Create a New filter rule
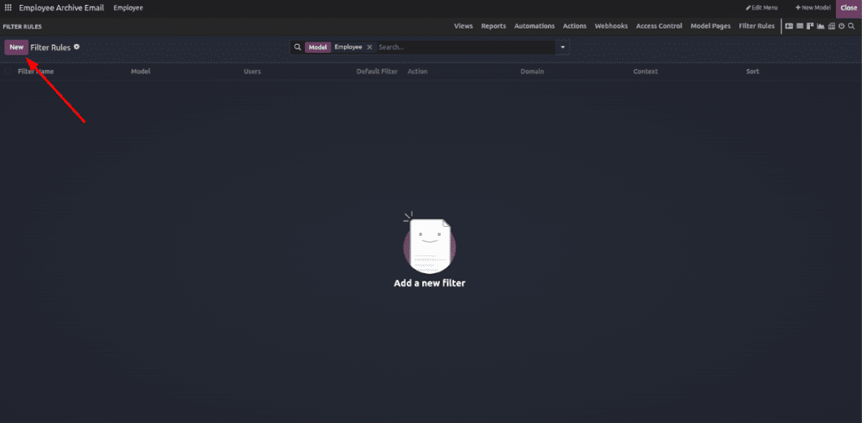 [x=16, y=47]
